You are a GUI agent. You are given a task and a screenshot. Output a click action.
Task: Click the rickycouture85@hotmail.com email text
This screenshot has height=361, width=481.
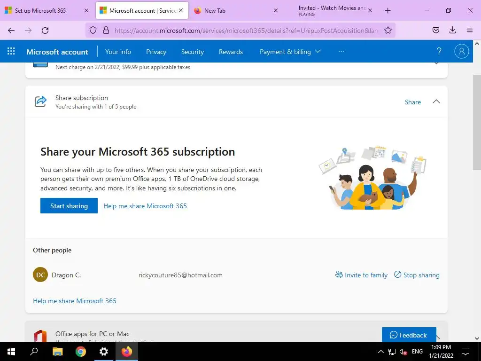coord(180,275)
